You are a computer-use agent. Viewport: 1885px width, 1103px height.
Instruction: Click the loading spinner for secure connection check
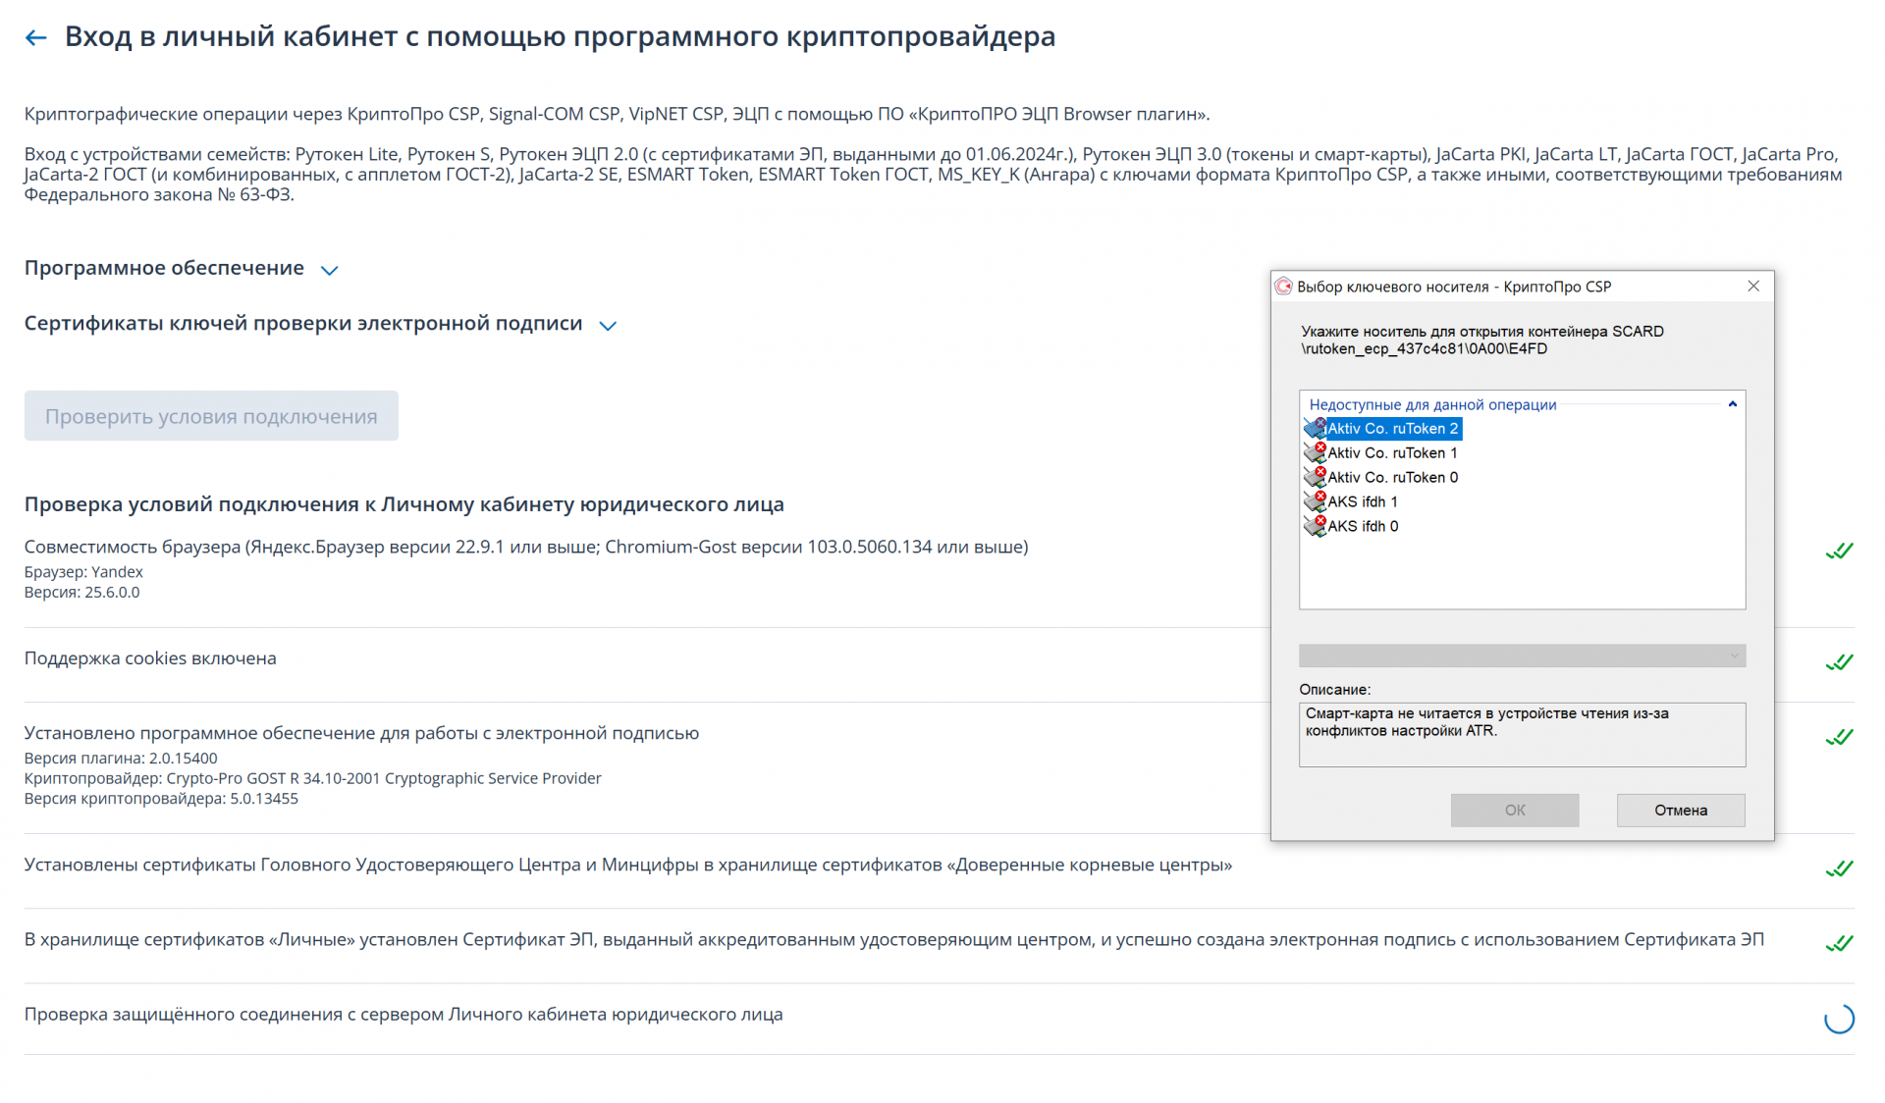1840,1019
